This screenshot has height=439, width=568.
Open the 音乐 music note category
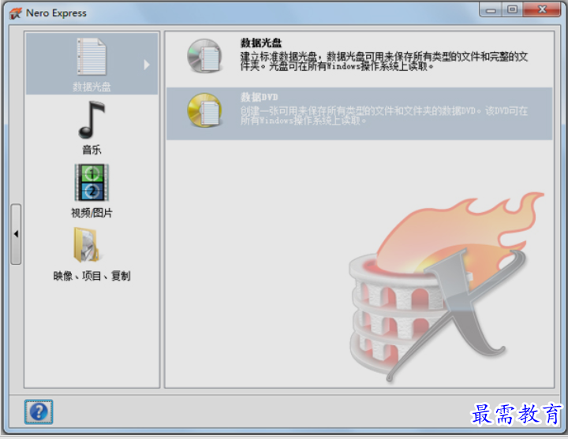[92, 120]
